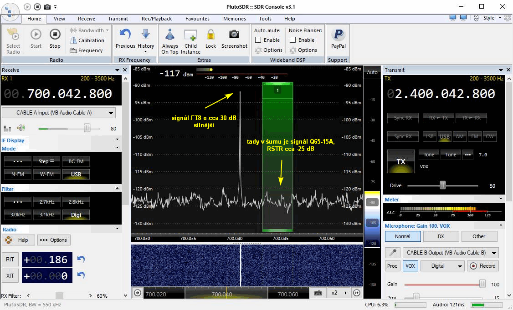Enable the Auto-mute checkbox
Screen dimensions: 513x310
258,40
